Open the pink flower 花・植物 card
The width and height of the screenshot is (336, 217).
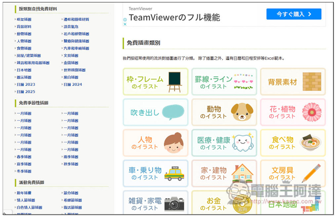coord(293,112)
